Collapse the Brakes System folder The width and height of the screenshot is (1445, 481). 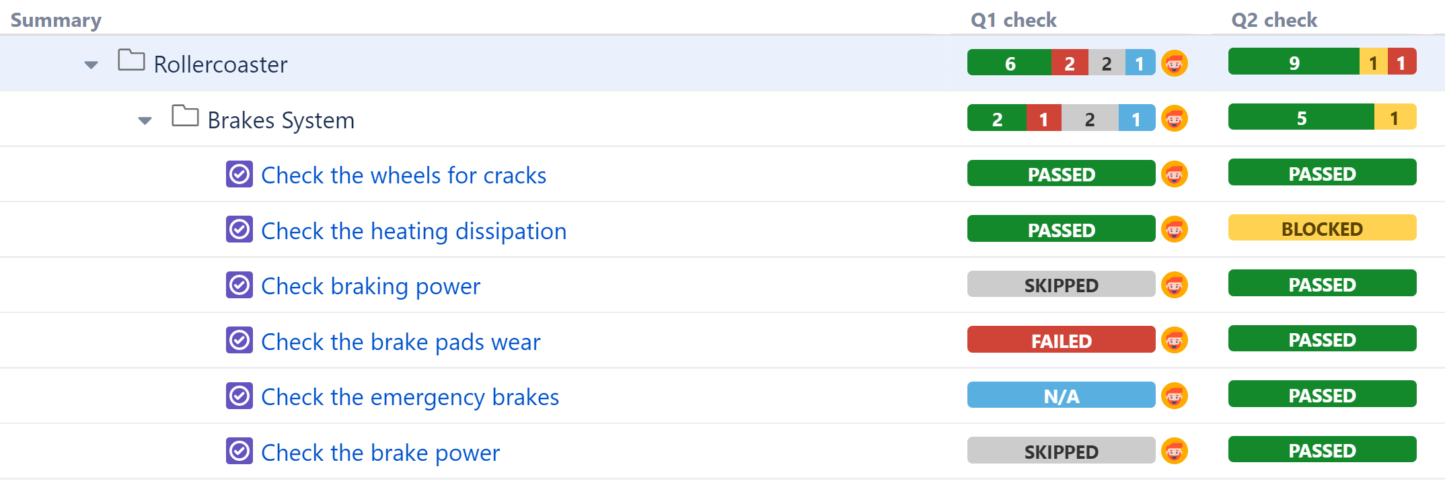point(145,121)
